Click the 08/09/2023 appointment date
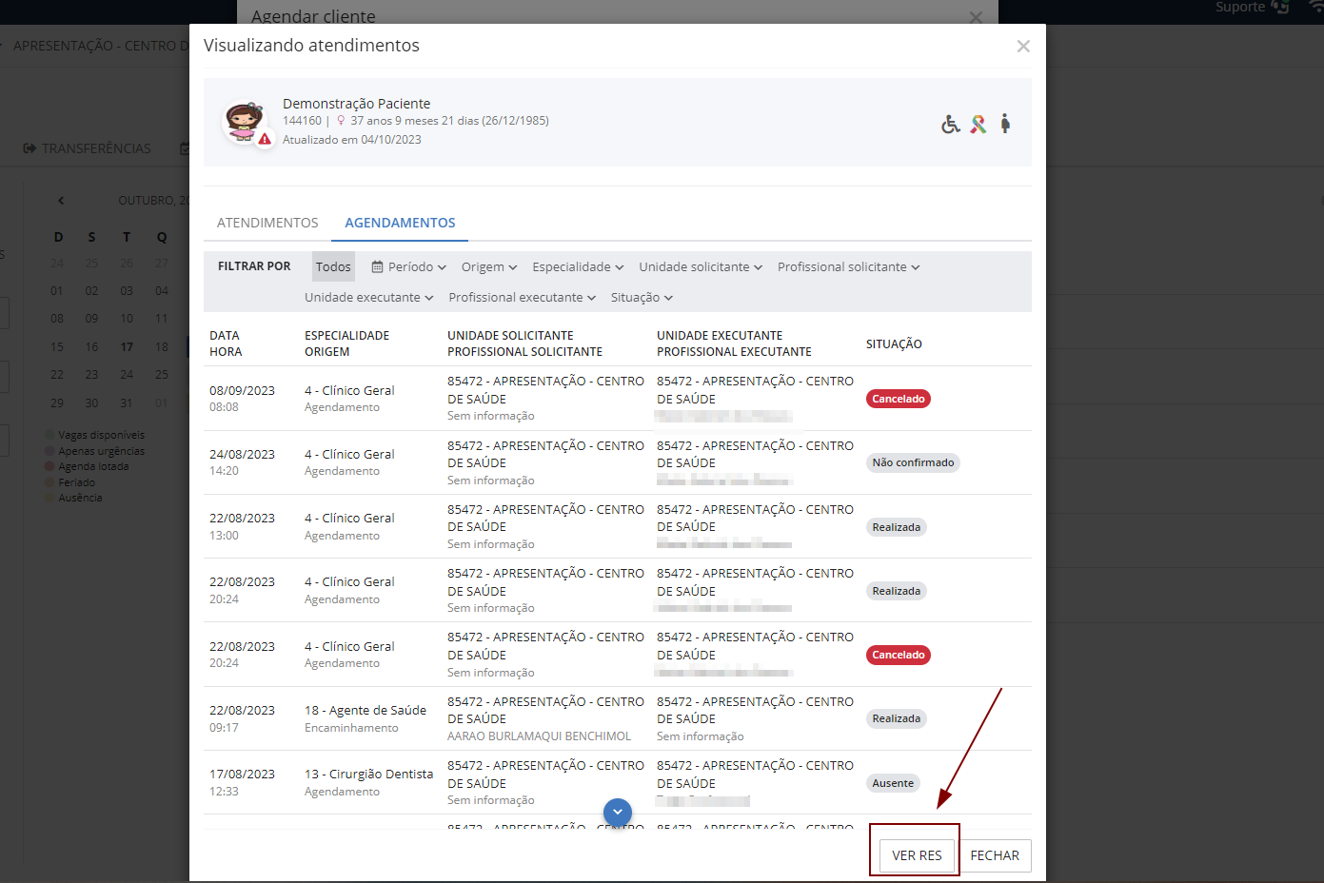Screen dimensions: 1324x883 point(242,390)
